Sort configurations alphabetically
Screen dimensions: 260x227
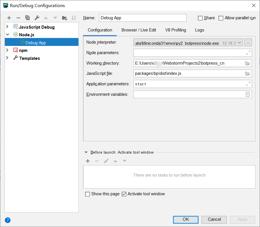click(74, 18)
